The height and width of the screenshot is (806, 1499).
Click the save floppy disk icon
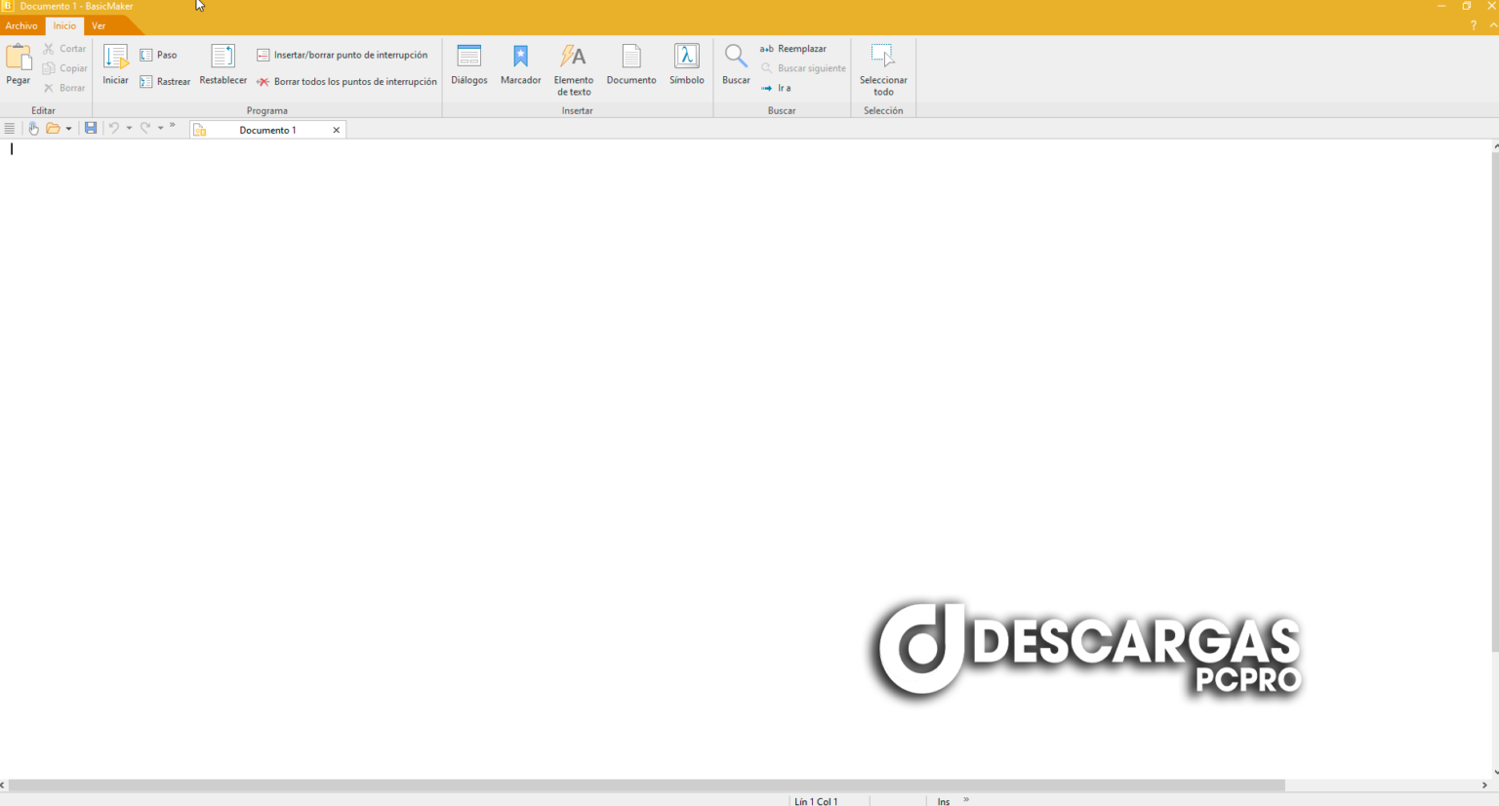[91, 129]
